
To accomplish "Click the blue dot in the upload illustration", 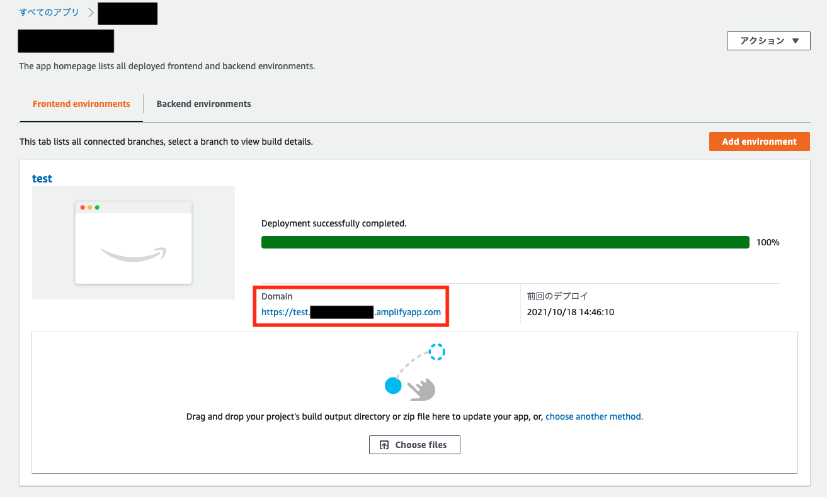I will point(393,386).
